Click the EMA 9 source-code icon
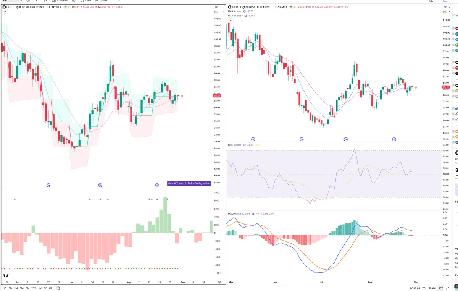The image size is (458, 291). pyautogui.click(x=245, y=11)
